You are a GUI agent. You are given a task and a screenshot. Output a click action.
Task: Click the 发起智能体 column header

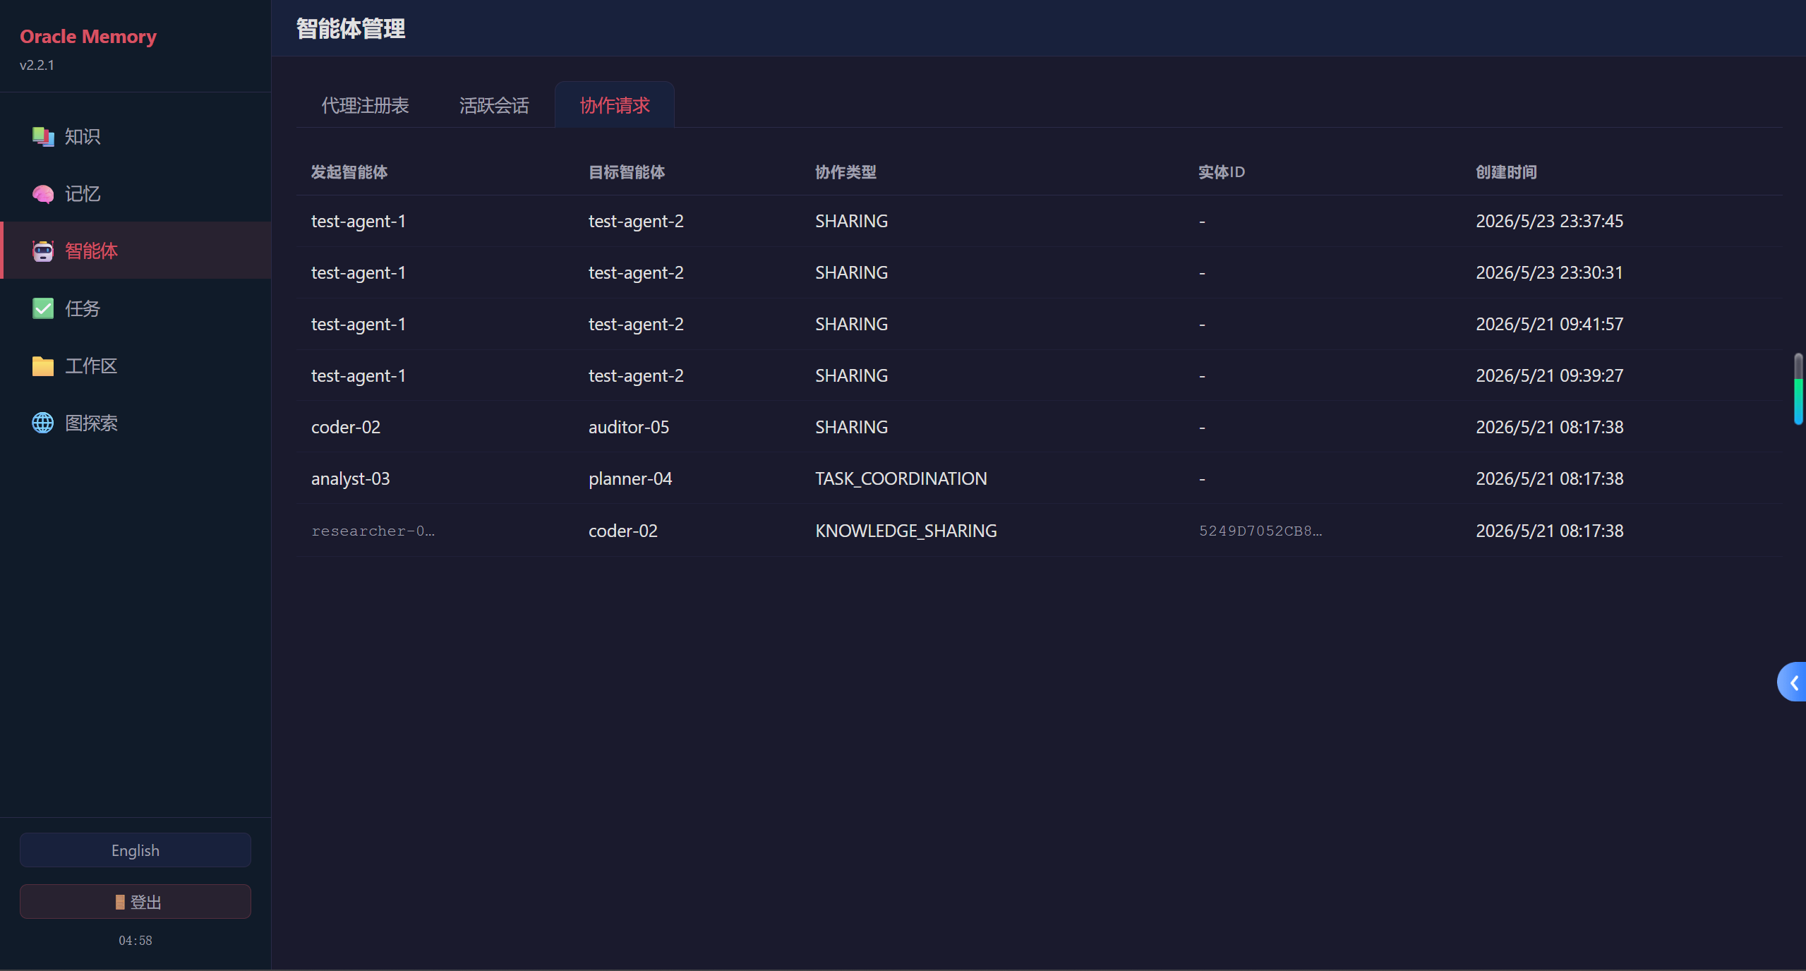[349, 172]
